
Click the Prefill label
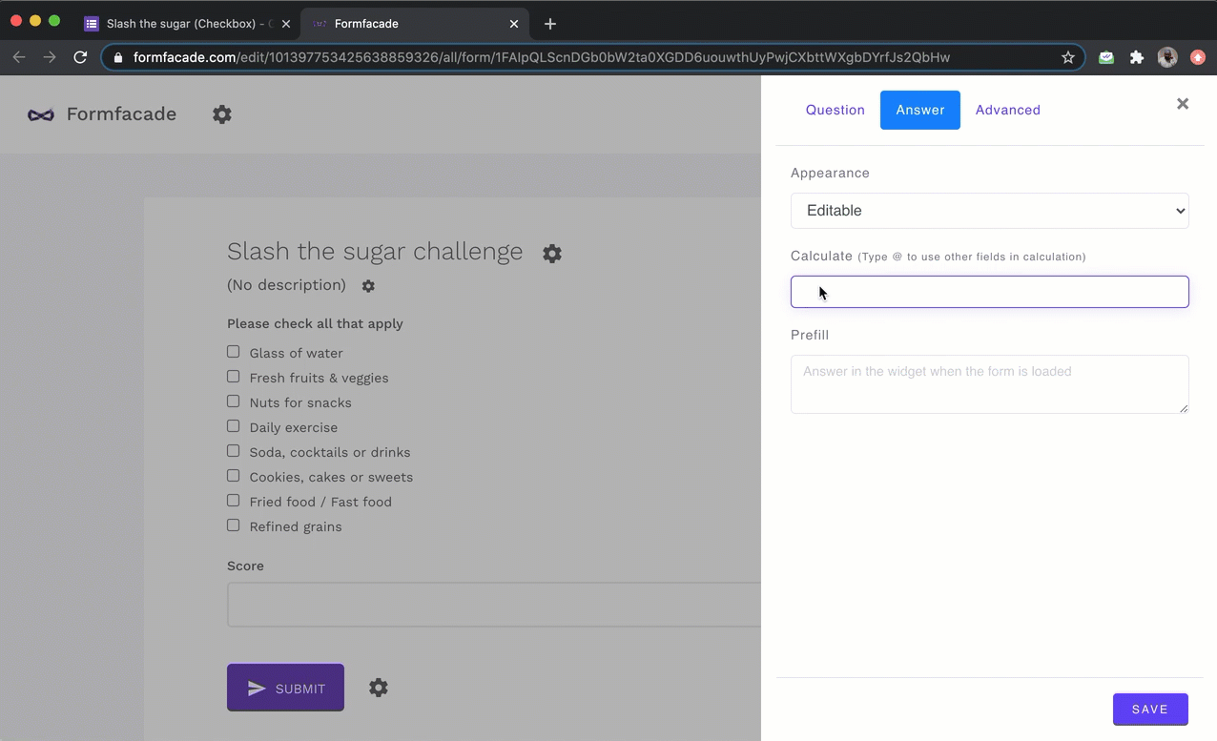810,335
